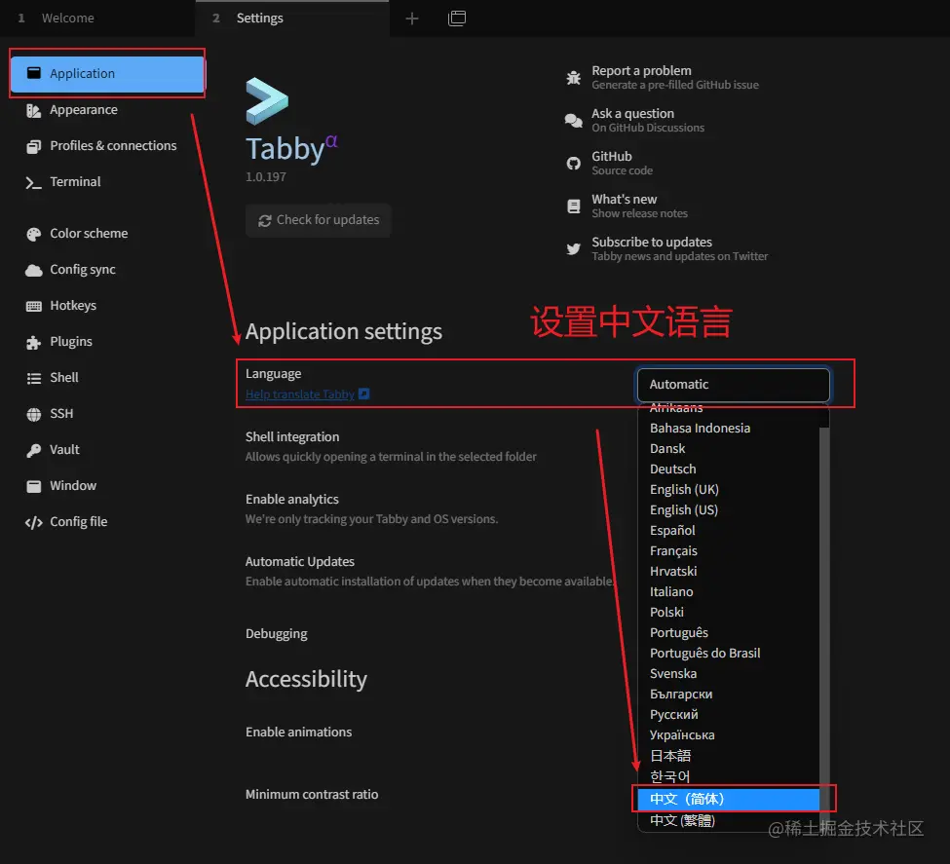Open the Appearance settings section
The width and height of the screenshot is (950, 864).
point(84,110)
